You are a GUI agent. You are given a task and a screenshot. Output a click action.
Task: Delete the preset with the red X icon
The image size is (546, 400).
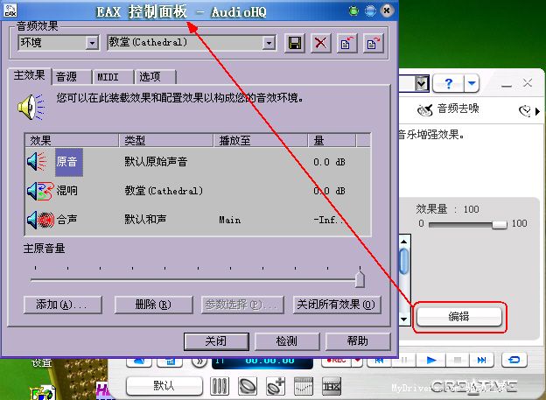(321, 44)
